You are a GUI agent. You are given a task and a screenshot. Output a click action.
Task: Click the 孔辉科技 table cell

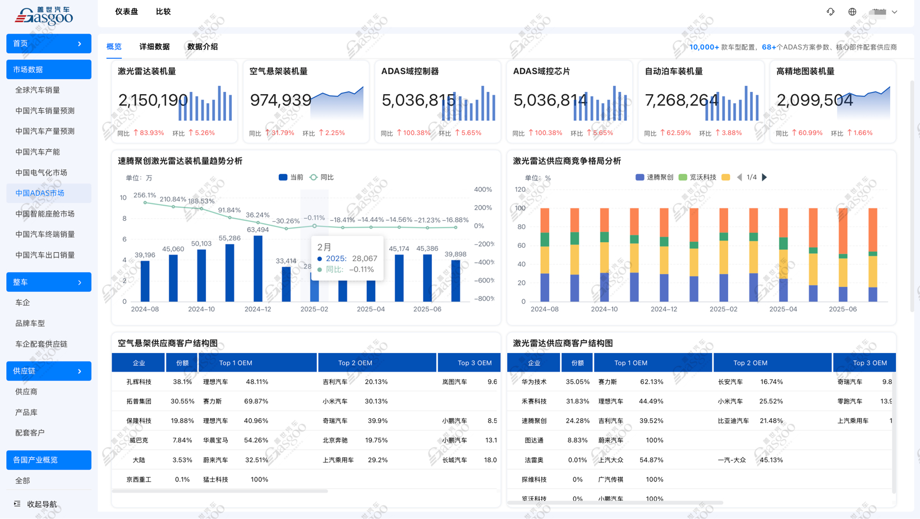[139, 382]
